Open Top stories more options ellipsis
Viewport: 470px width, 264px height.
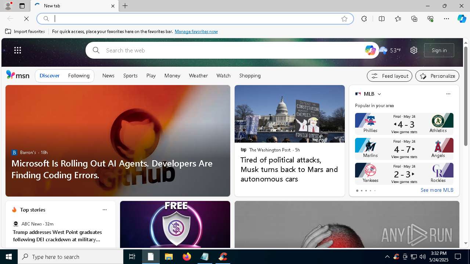[105, 210]
